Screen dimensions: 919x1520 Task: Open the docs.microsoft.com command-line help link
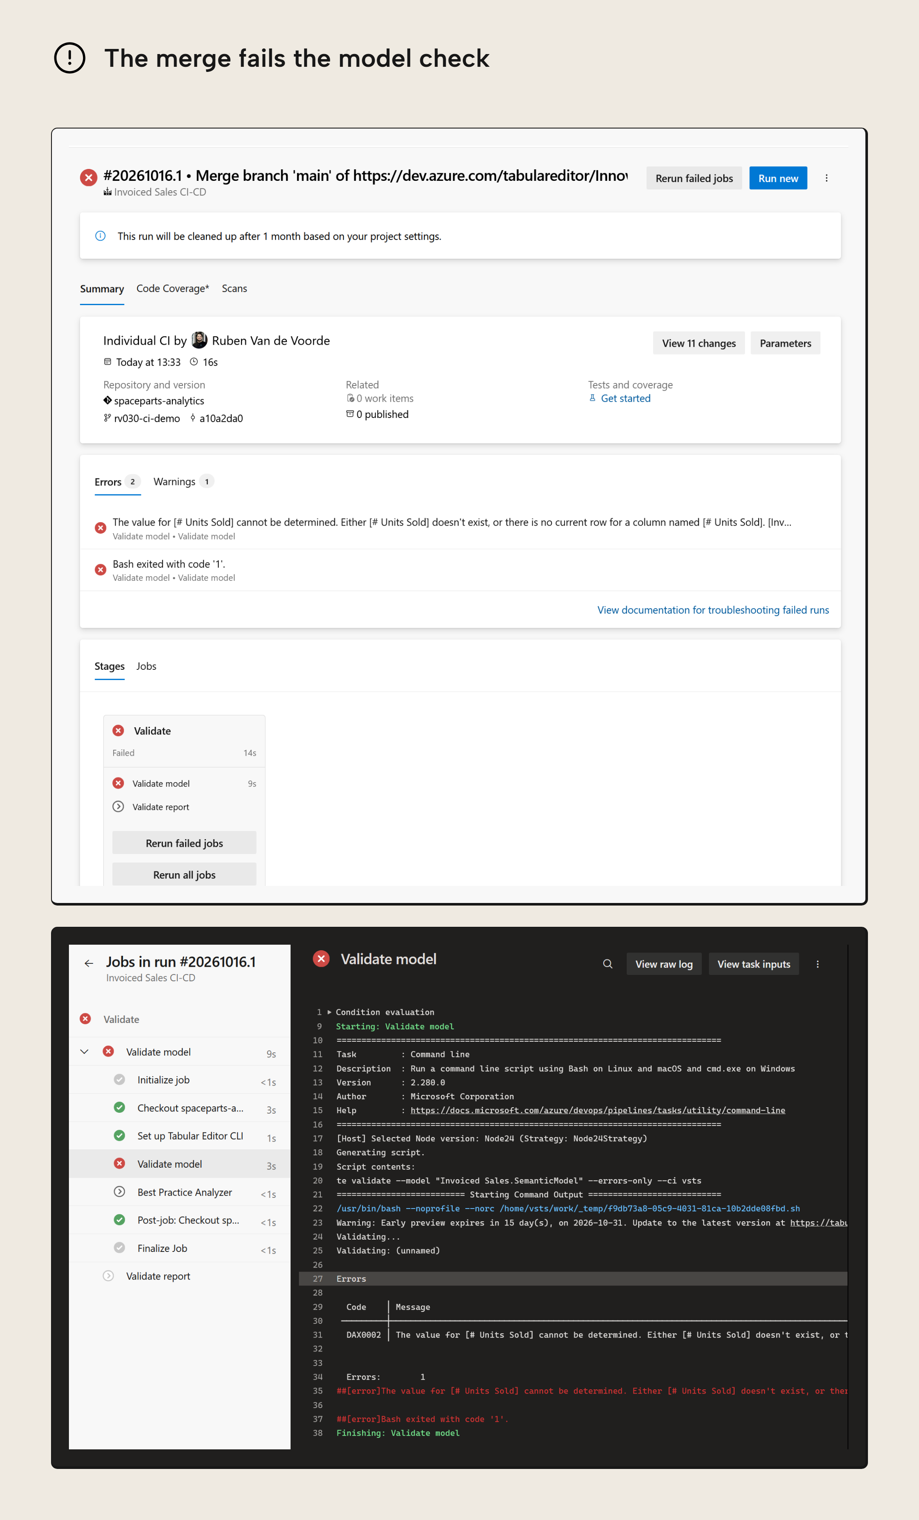(x=598, y=1110)
